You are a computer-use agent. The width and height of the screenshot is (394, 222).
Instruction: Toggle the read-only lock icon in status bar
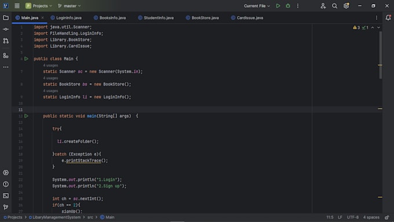point(387,217)
